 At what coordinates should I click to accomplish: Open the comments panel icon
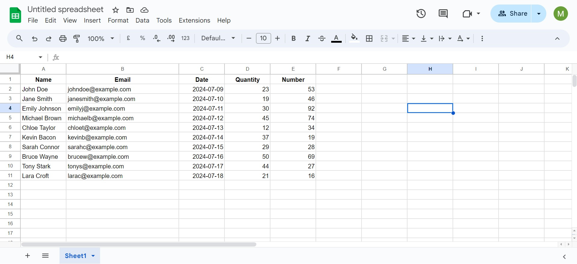443,14
